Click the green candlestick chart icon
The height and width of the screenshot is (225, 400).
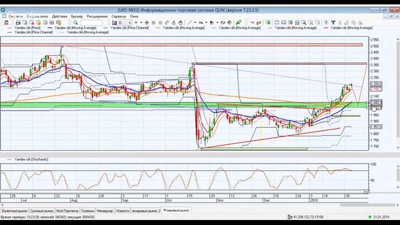point(239,22)
